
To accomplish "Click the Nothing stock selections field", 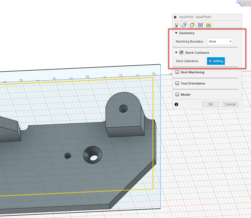I will tap(216, 61).
